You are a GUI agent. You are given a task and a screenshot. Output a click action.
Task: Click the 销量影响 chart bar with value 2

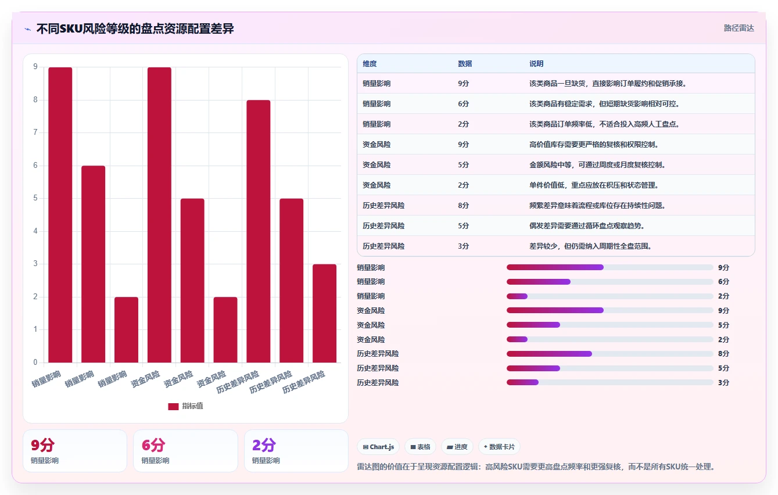tap(126, 330)
